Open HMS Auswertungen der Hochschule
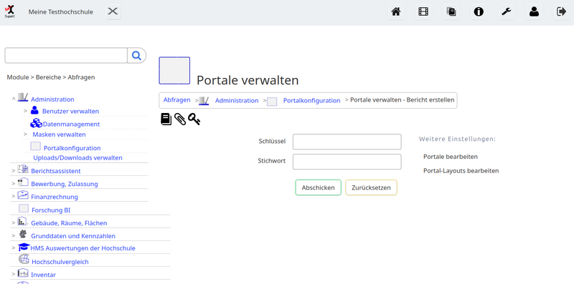The width and height of the screenshot is (574, 284). pyautogui.click(x=83, y=248)
